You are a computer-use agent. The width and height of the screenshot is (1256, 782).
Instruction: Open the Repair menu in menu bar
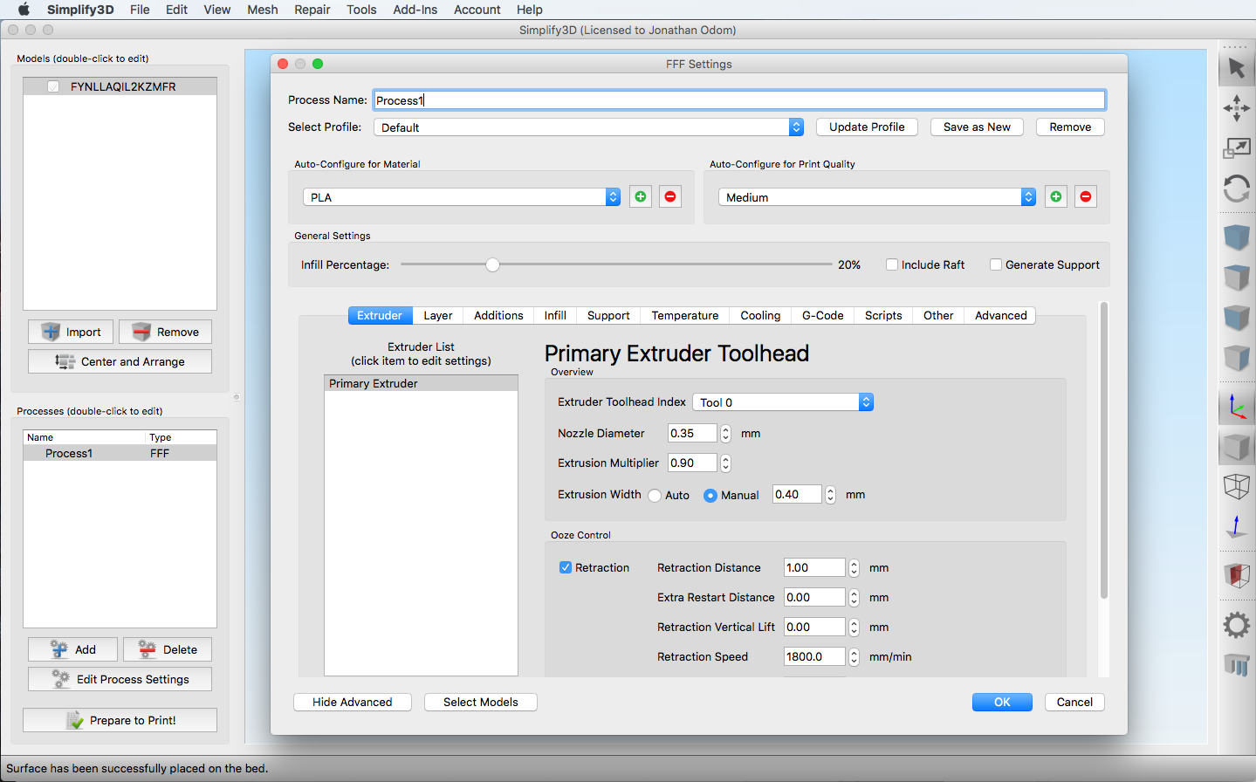pyautogui.click(x=312, y=10)
